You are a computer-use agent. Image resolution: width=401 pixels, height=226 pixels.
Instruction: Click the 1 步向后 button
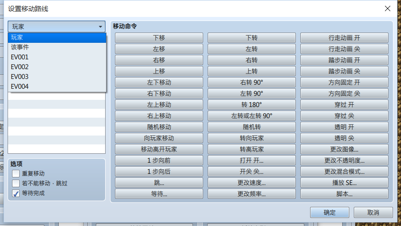pos(159,172)
